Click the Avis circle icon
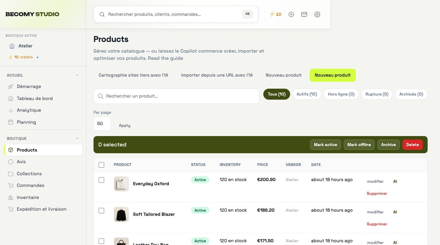440x245 pixels. click(x=11, y=162)
